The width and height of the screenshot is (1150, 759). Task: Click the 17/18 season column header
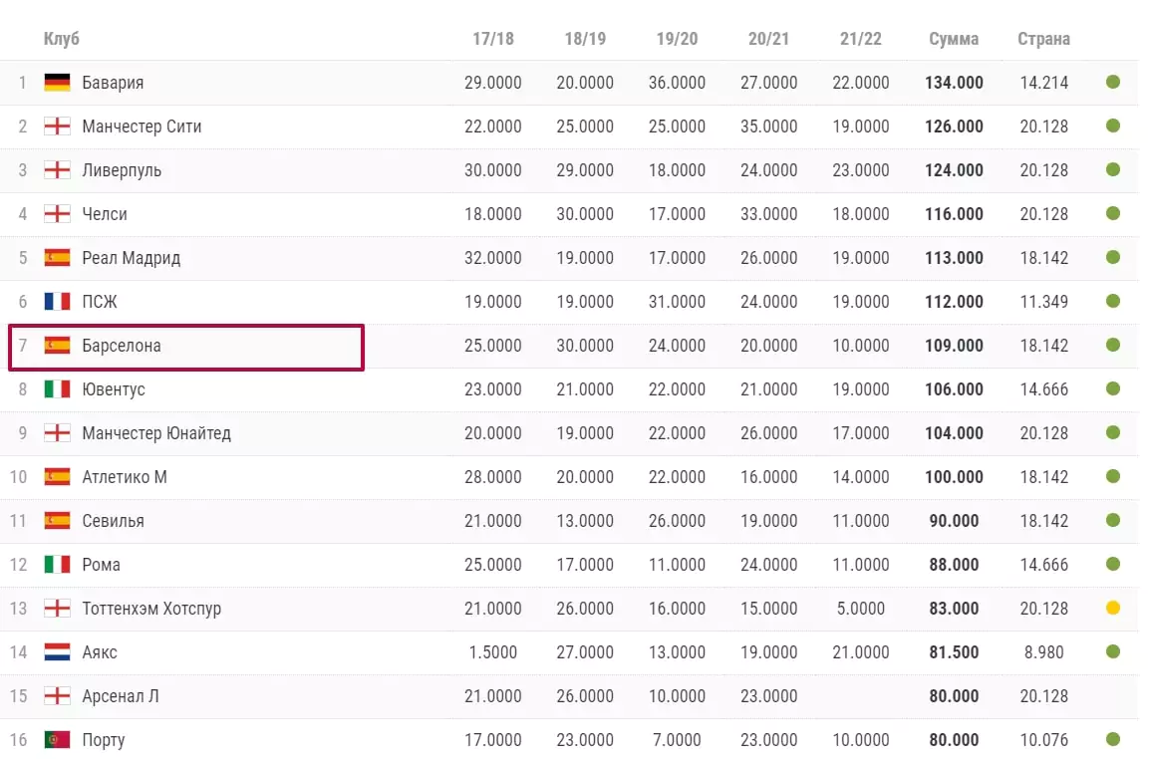[493, 38]
